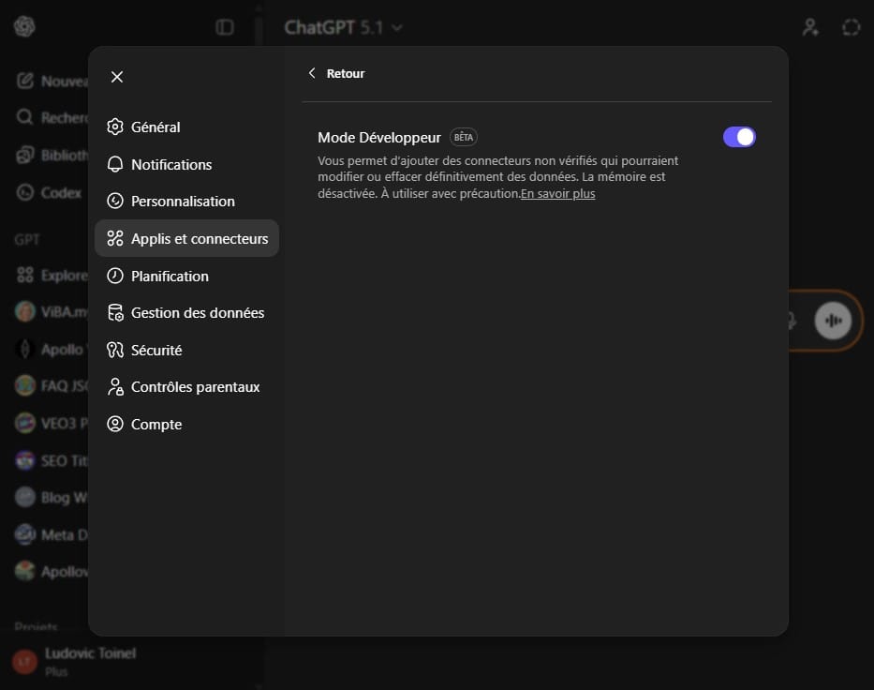
Task: Click the Sécurité key icon
Action: [x=115, y=350]
